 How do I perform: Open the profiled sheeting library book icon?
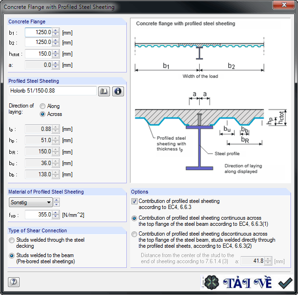[x=104, y=91]
